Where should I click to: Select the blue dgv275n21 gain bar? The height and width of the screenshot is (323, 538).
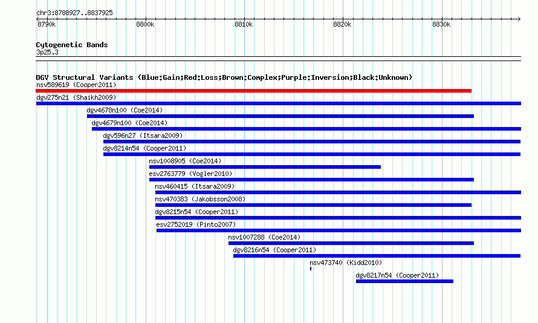[x=279, y=103]
